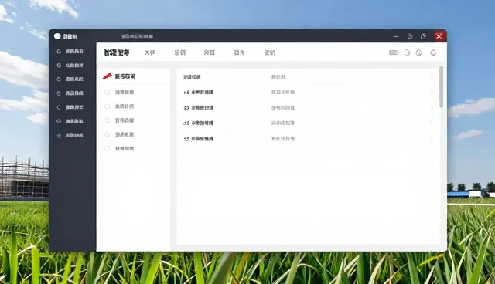Click the square window icon in the title bar

(x=410, y=36)
